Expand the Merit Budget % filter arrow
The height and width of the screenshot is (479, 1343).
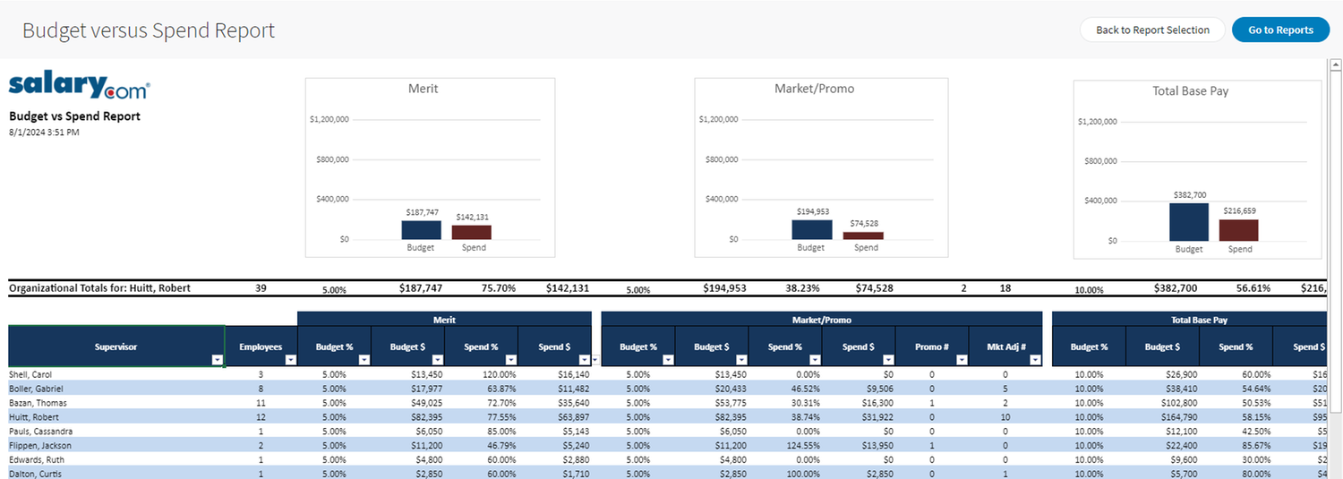pos(364,360)
